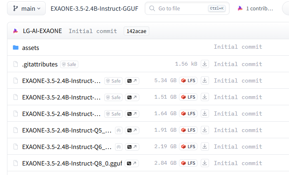Open Initial commit link in assets row

point(238,47)
